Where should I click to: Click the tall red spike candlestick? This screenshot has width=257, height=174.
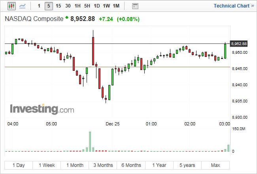tap(93, 51)
